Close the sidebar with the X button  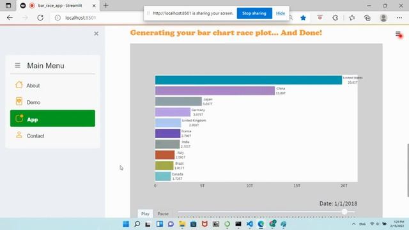coord(96,33)
